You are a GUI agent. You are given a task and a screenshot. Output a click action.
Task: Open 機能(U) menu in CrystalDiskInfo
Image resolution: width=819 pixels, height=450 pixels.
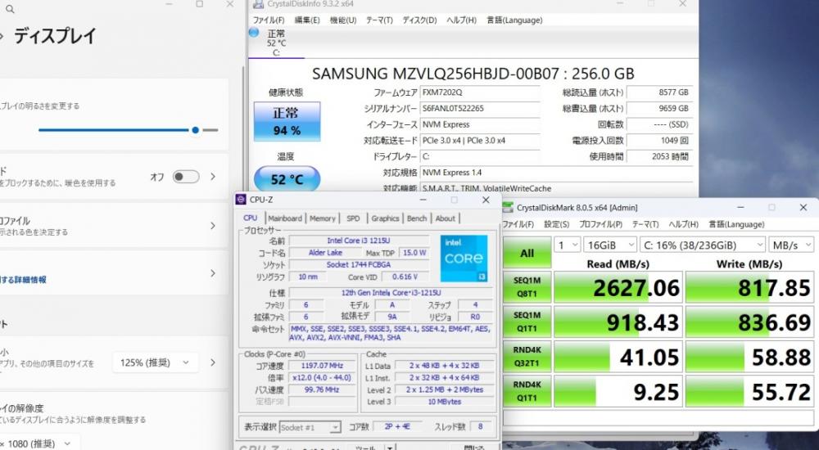click(x=343, y=20)
